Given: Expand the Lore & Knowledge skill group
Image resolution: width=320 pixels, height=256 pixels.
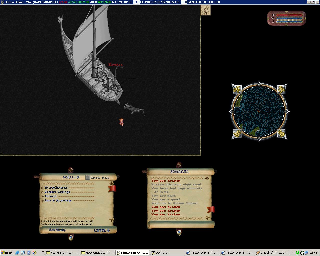Looking at the screenshot, I should tap(42, 200).
